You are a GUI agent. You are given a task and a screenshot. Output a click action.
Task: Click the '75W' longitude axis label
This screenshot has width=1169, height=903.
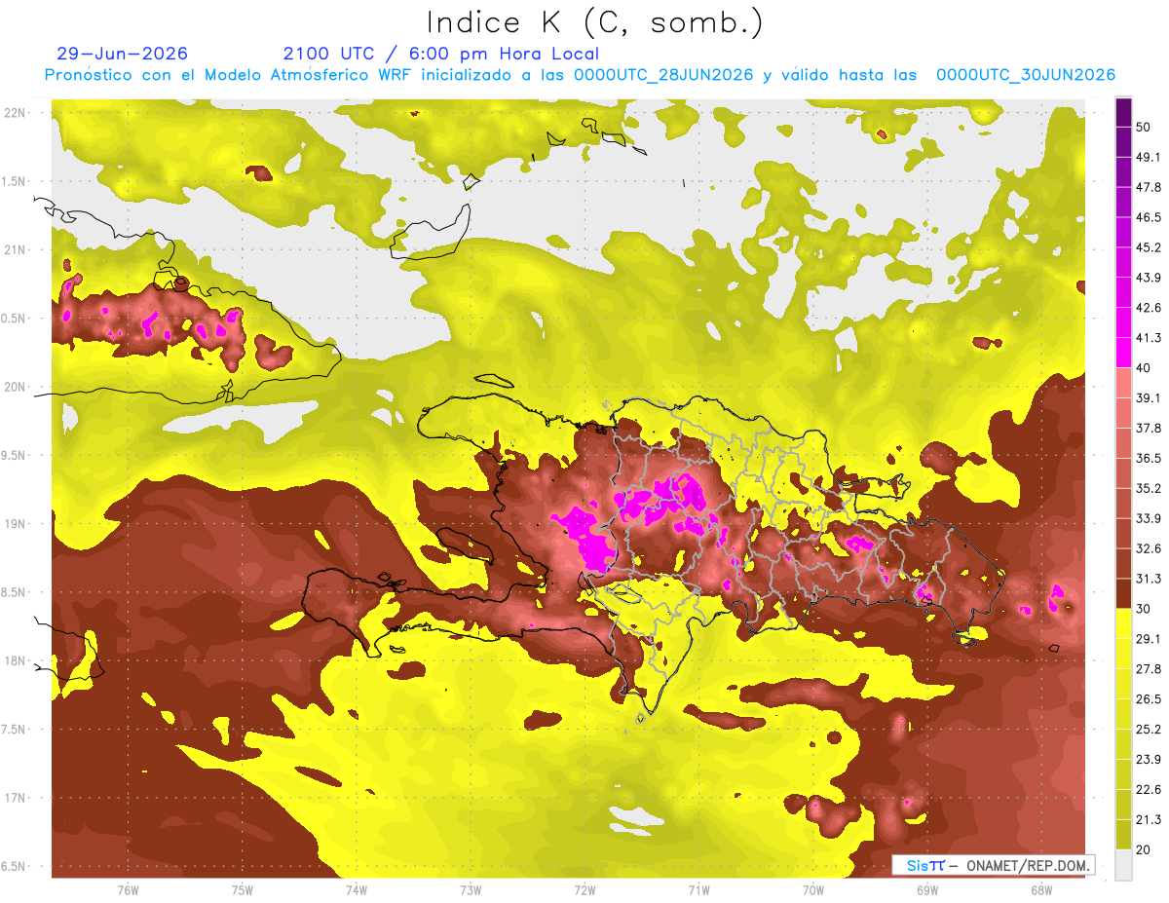(243, 889)
